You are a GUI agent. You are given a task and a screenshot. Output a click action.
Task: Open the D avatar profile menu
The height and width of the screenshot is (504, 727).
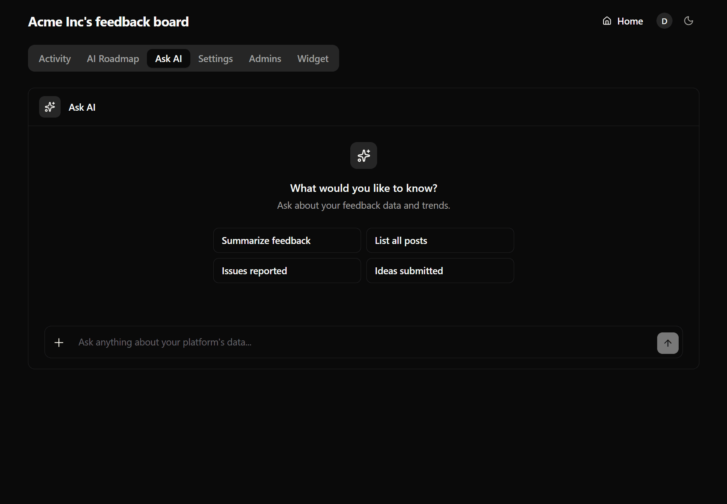(x=664, y=21)
